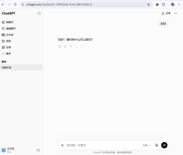
Task: Open Projects (项目)
Action: [x=6, y=41]
